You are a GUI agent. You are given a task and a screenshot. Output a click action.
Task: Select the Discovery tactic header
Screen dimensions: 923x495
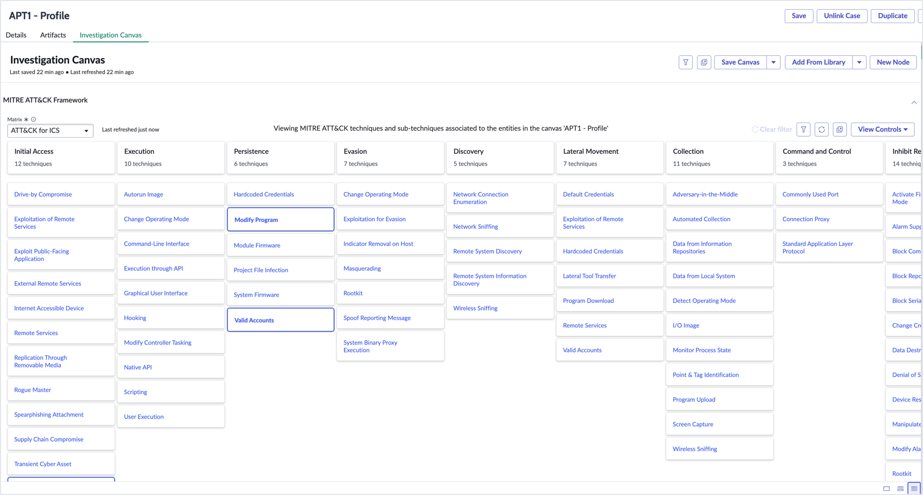pyautogui.click(x=500, y=157)
